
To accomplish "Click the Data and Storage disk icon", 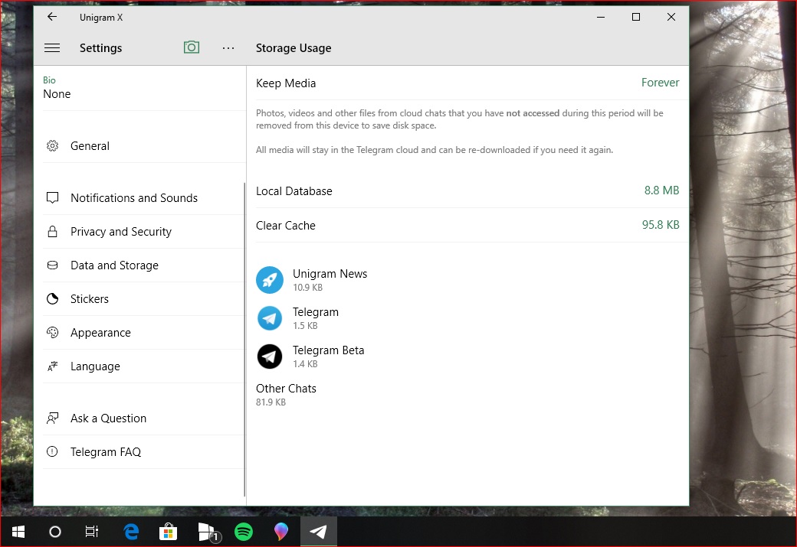I will [52, 265].
